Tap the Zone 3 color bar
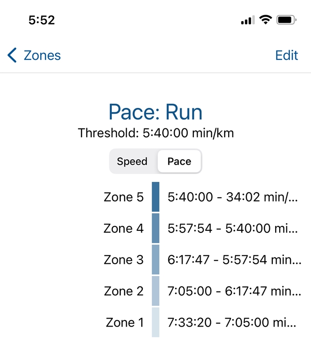 pos(155,259)
